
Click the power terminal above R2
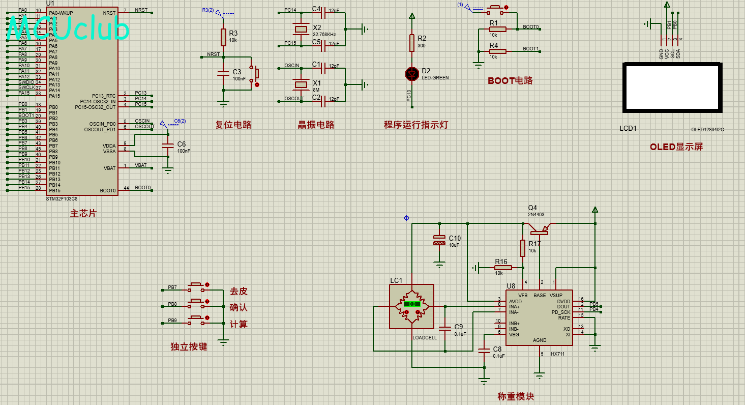[x=412, y=16]
